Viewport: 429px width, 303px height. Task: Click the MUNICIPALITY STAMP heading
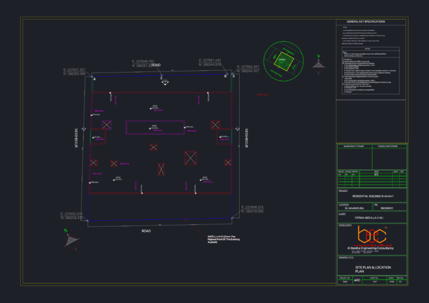point(354,146)
